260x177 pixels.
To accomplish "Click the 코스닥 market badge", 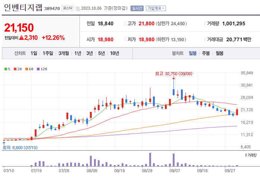I will click(x=68, y=8).
